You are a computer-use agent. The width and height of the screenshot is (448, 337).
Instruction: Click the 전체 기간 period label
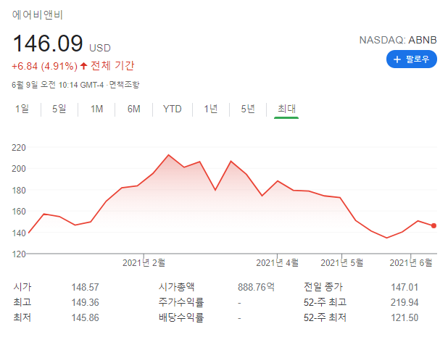tap(112, 66)
